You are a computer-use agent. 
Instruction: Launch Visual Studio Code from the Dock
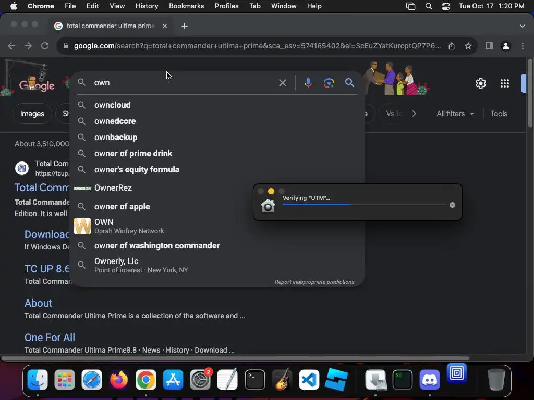(309, 380)
